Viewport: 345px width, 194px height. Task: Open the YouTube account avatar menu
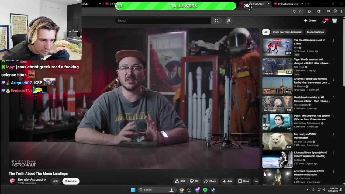[334, 20]
